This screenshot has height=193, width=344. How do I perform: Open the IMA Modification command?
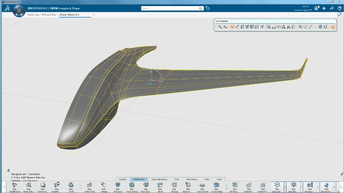pos(14,187)
